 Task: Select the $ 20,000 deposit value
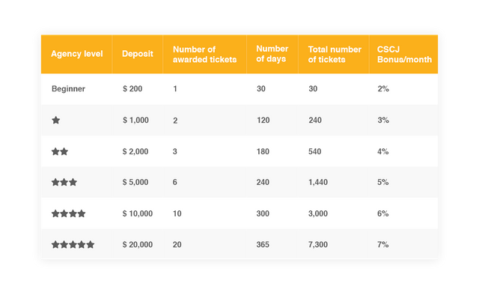pyautogui.click(x=138, y=245)
